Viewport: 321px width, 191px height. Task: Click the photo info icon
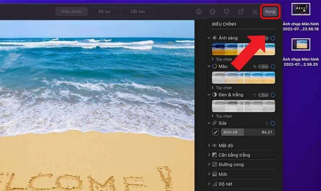tap(199, 11)
